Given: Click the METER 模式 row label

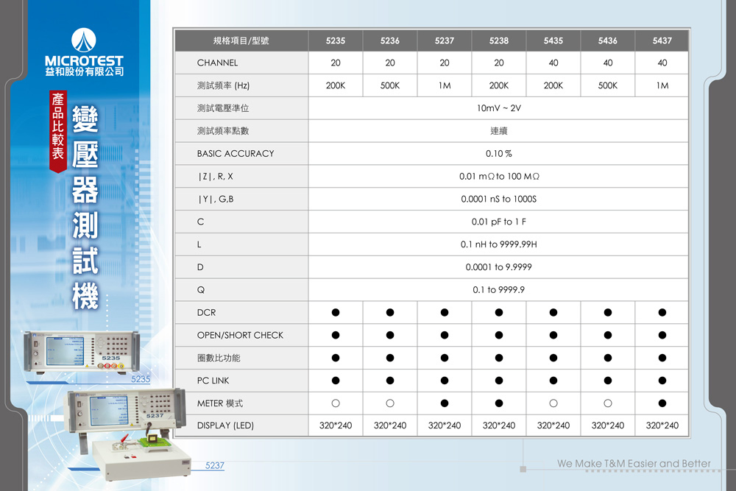Looking at the screenshot, I should click(x=220, y=403).
